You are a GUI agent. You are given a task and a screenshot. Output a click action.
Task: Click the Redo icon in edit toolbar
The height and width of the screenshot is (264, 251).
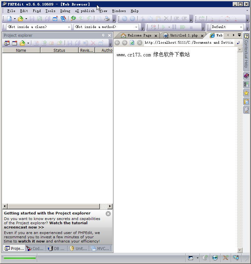point(133,19)
